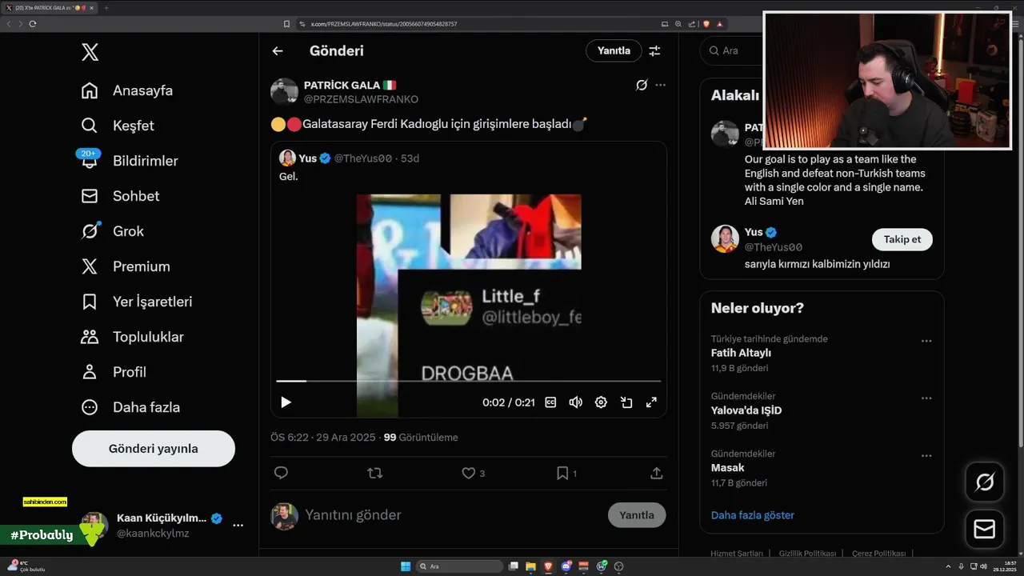
Task: Toggle video captions CC button
Action: (550, 402)
